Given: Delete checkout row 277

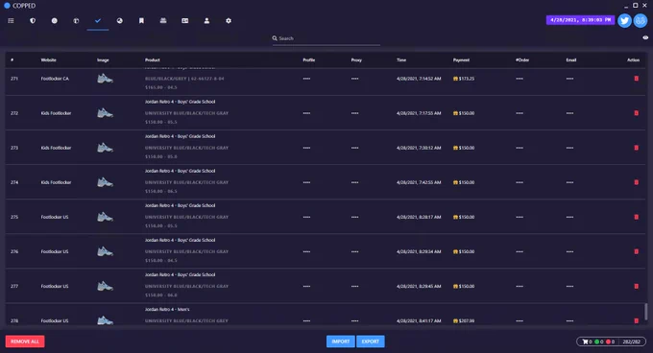Looking at the screenshot, I should pos(636,286).
